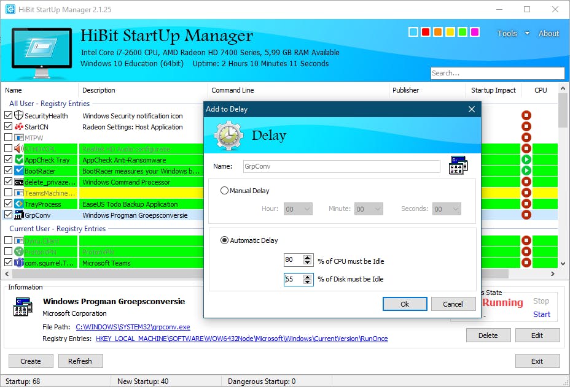Open the grpconv.exe file path link
This screenshot has height=387, width=570.
point(133,327)
